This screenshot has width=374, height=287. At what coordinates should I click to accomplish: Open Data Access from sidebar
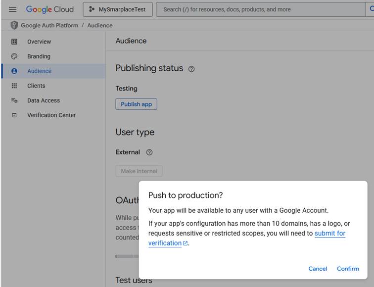point(44,100)
